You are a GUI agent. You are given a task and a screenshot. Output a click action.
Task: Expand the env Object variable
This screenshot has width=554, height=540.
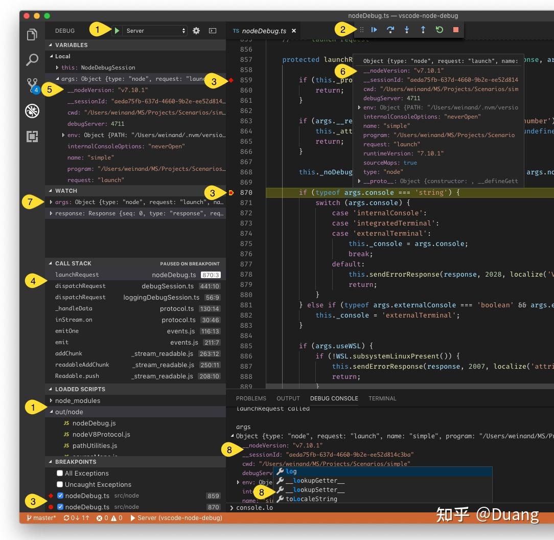click(x=63, y=135)
